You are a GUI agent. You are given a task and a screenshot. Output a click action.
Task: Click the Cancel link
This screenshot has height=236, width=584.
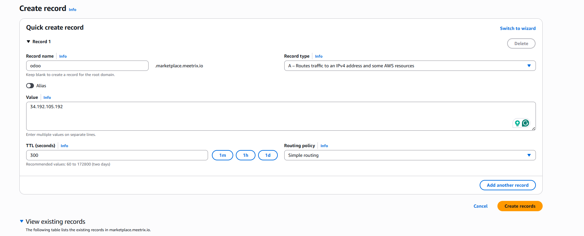480,206
